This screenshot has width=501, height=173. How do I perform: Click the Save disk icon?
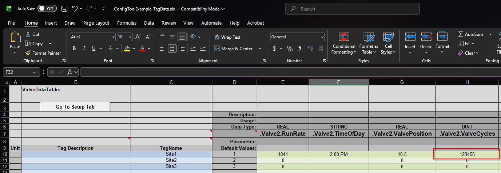(64, 8)
